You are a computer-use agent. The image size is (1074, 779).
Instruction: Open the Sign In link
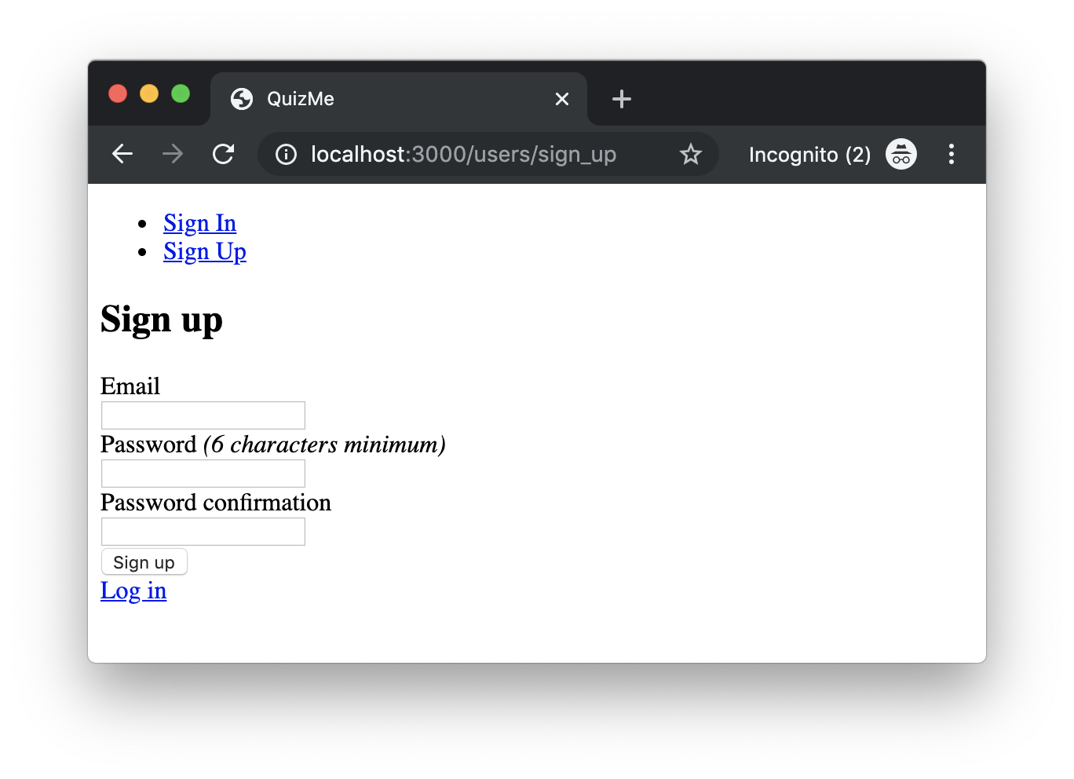[x=199, y=224]
